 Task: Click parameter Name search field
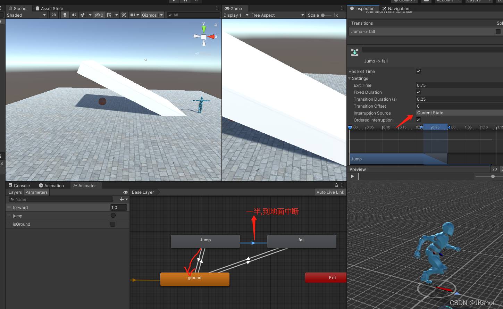tap(61, 199)
